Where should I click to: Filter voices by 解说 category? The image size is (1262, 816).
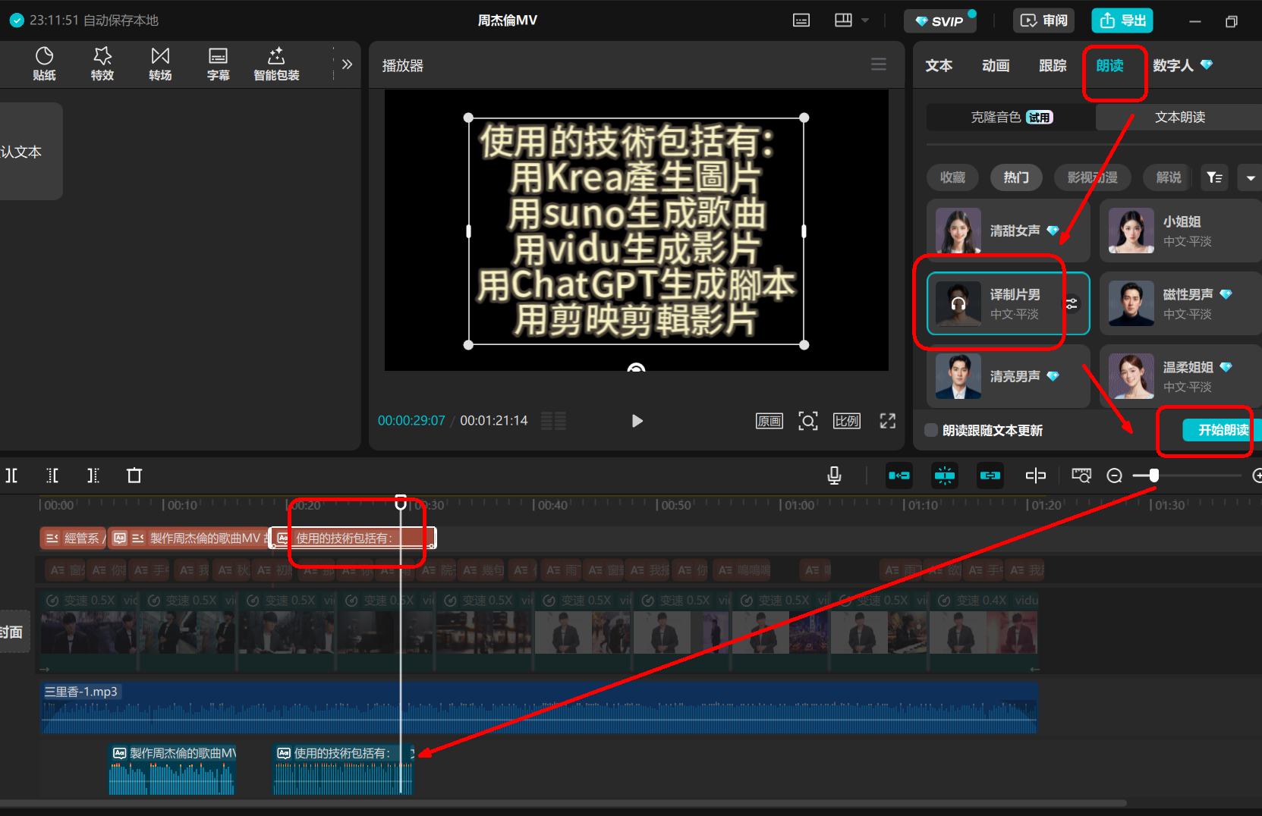pos(1169,177)
